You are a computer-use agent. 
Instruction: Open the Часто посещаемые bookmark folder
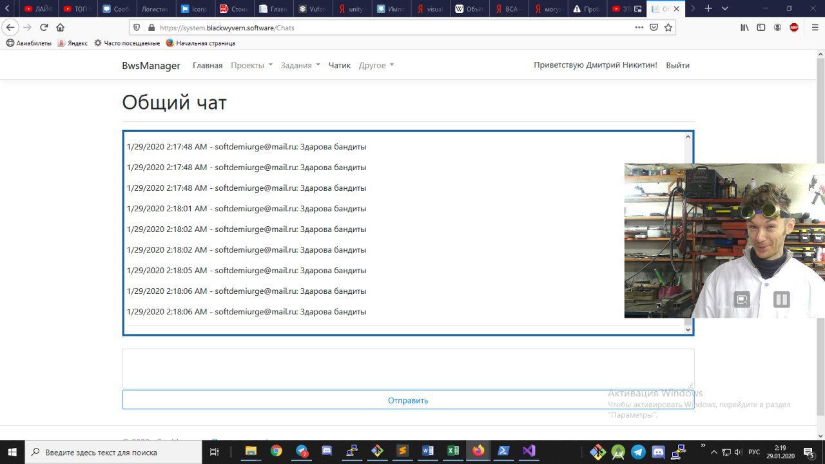[x=127, y=43]
